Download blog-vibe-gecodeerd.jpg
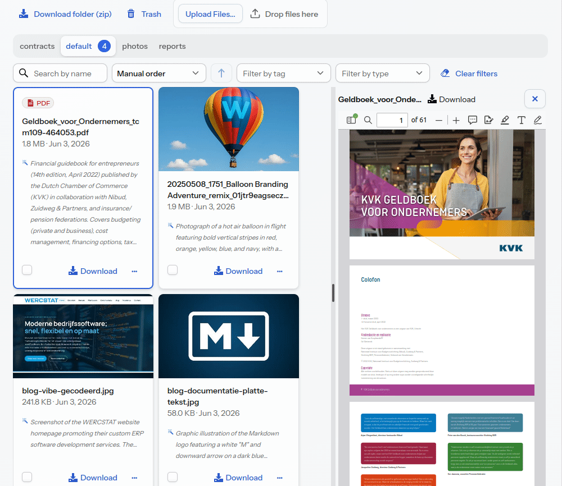The width and height of the screenshot is (562, 486). [x=93, y=478]
